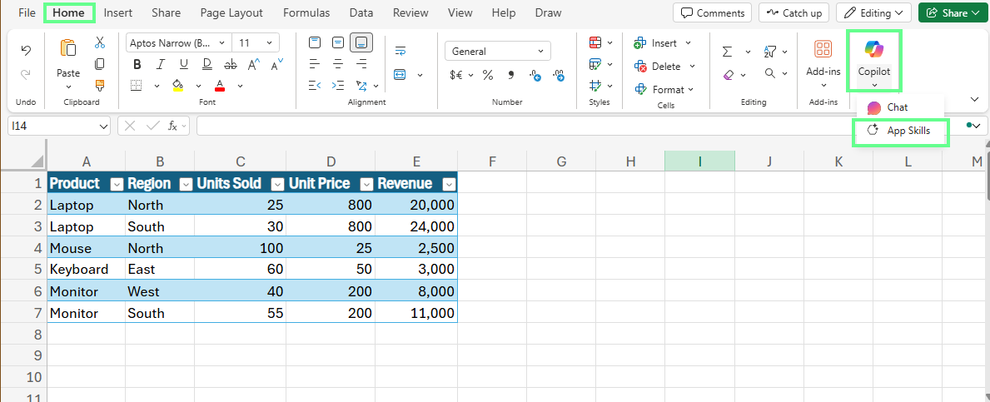Open the Region column filter dropdown
990x402 pixels.
[185, 184]
